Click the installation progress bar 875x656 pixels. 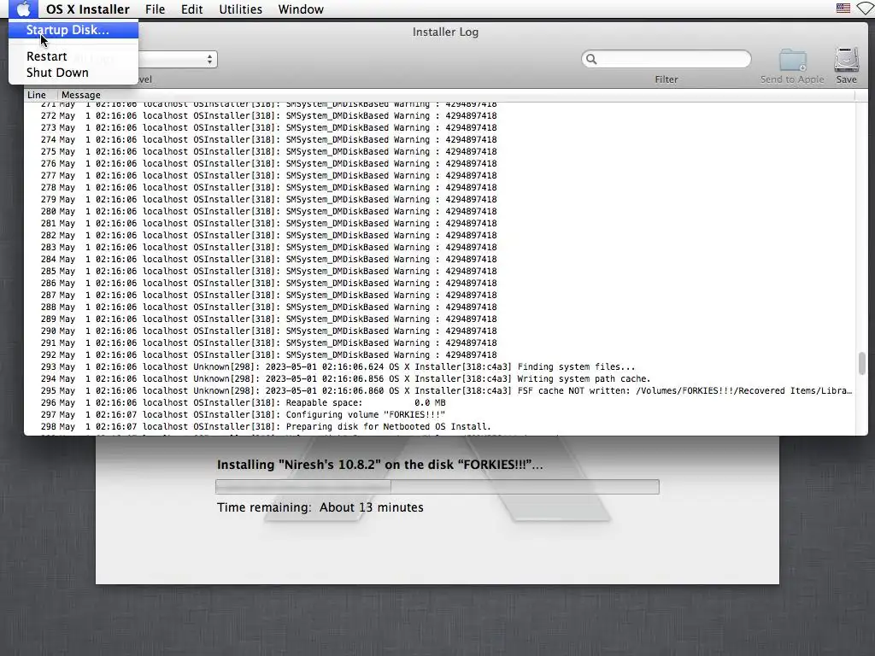[x=437, y=486]
